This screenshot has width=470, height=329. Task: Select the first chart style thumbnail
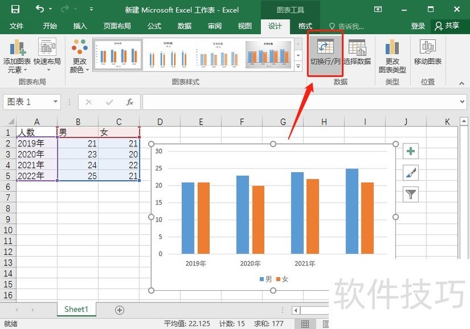[118, 55]
